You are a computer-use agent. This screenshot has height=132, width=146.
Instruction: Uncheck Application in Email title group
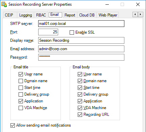(x=21, y=101)
